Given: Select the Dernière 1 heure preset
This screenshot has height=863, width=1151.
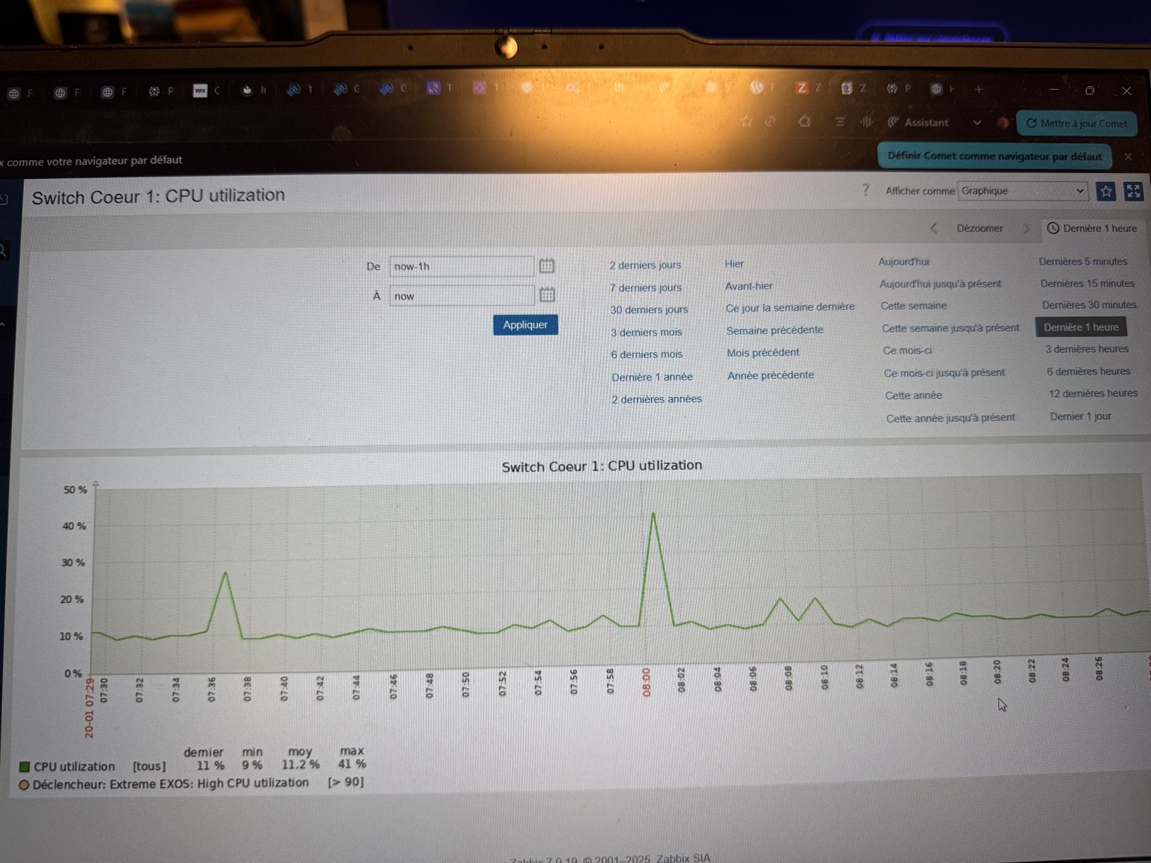Looking at the screenshot, I should point(1080,327).
